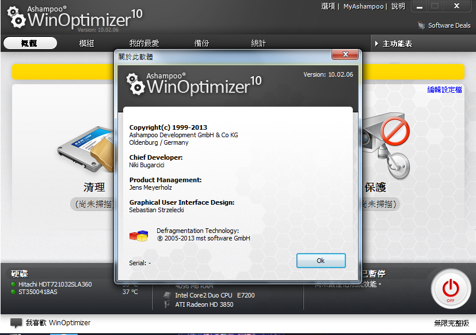
Task: Click the 保護 protect module label
Action: pos(375,187)
